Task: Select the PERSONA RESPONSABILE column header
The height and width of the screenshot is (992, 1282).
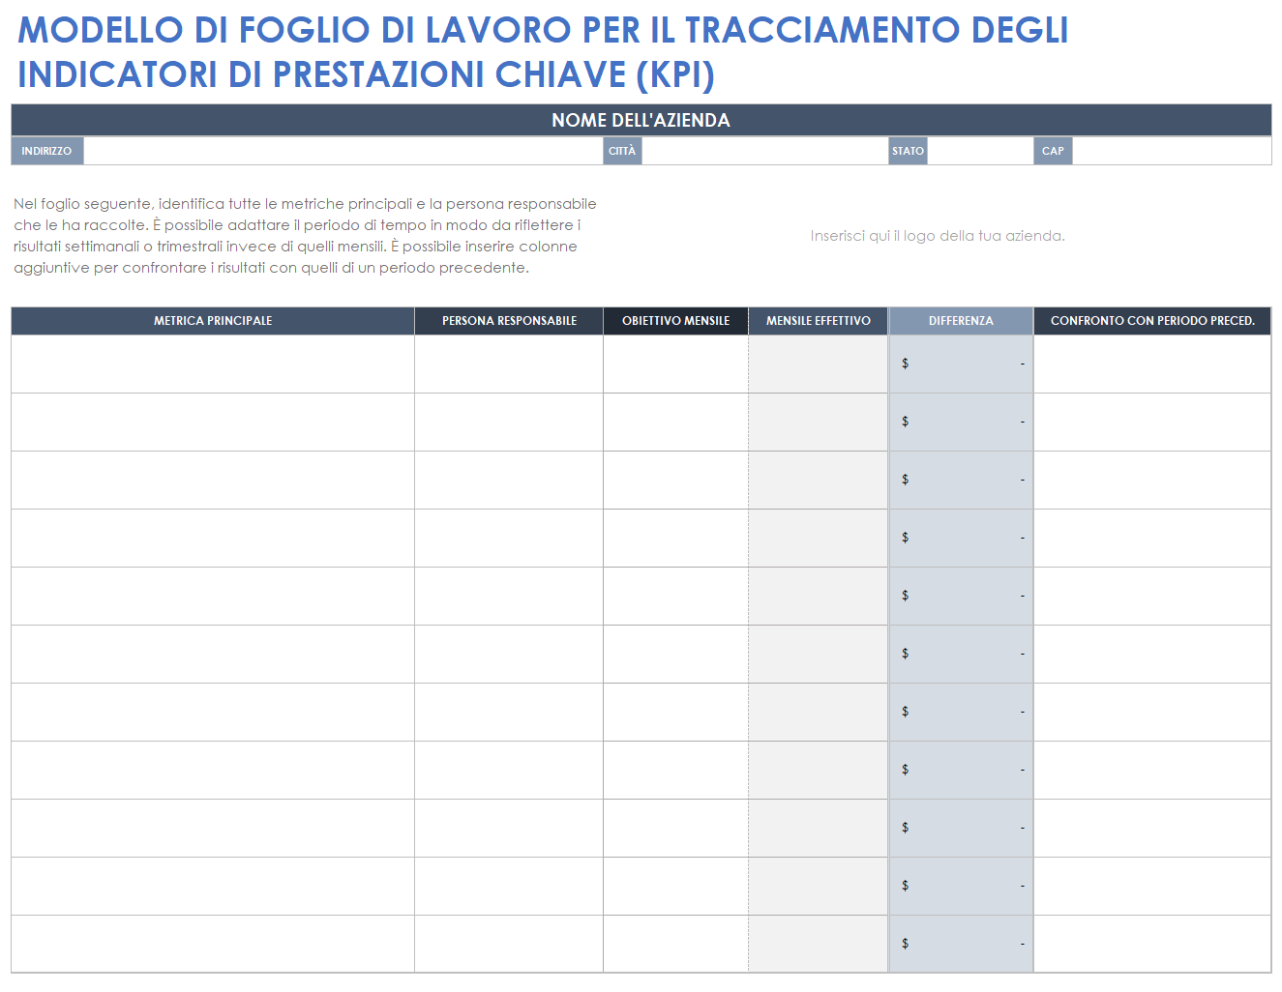Action: (509, 321)
